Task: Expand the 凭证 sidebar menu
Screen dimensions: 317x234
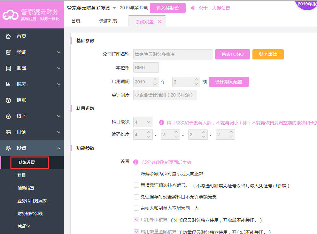Action: tap(58, 52)
